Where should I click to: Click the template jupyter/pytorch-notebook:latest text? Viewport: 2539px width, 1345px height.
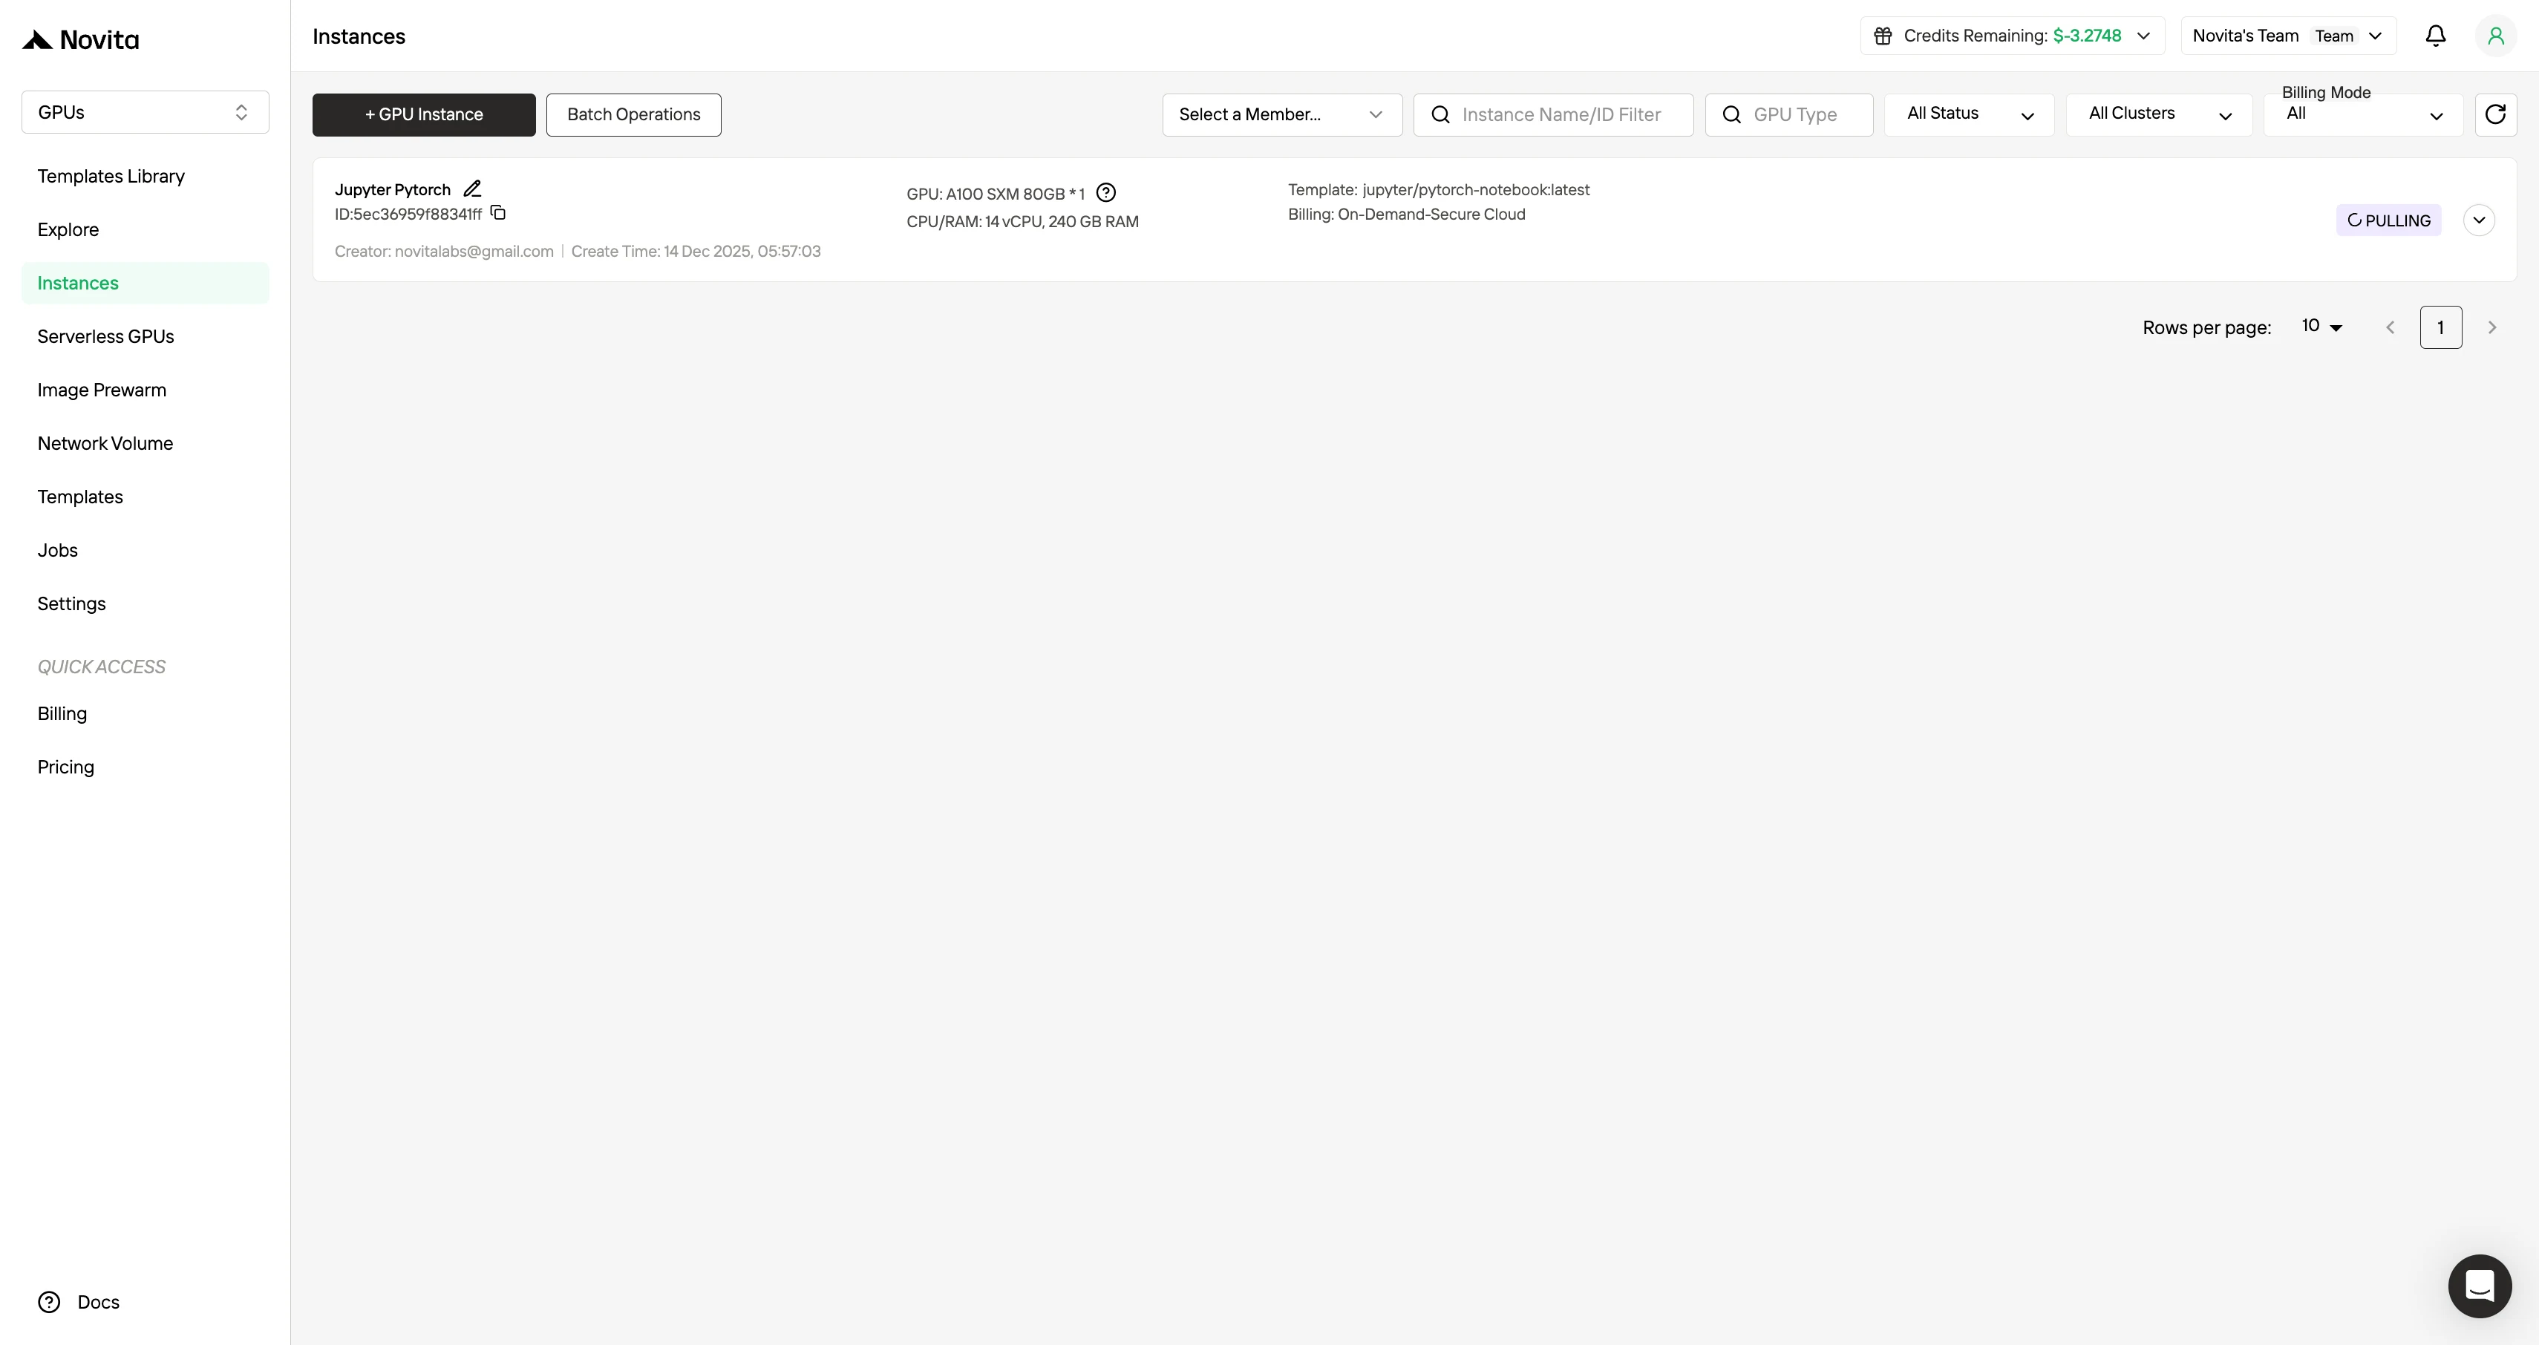coord(1475,189)
